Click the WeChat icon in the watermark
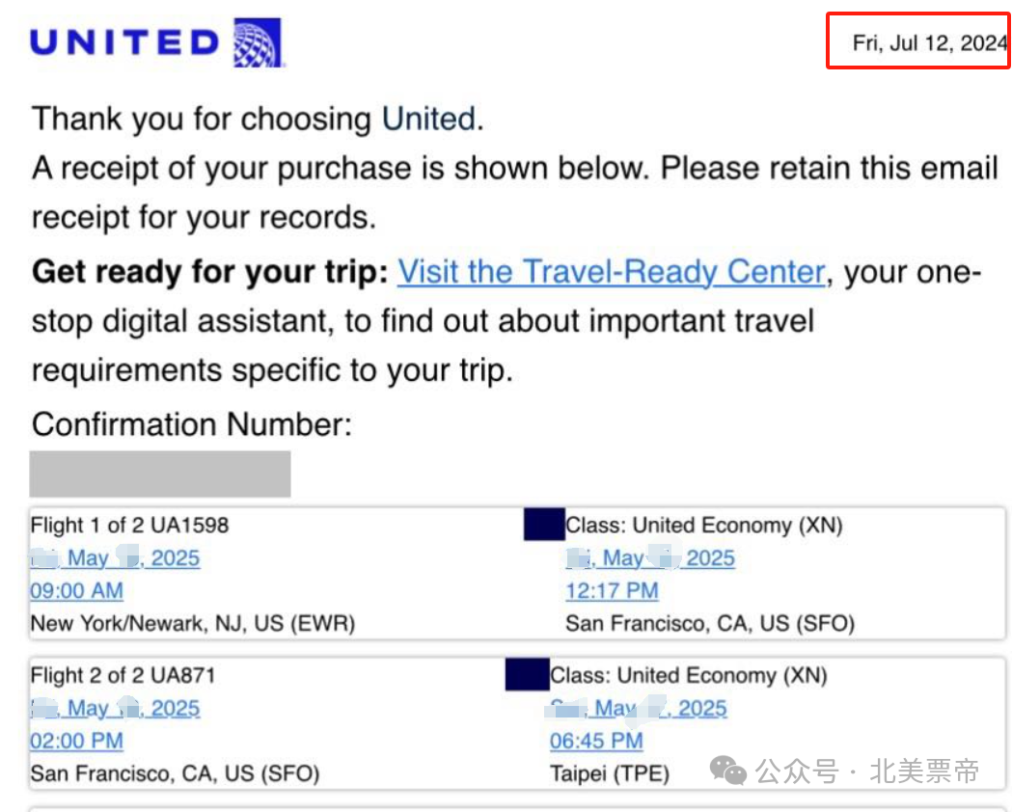 coord(728,771)
